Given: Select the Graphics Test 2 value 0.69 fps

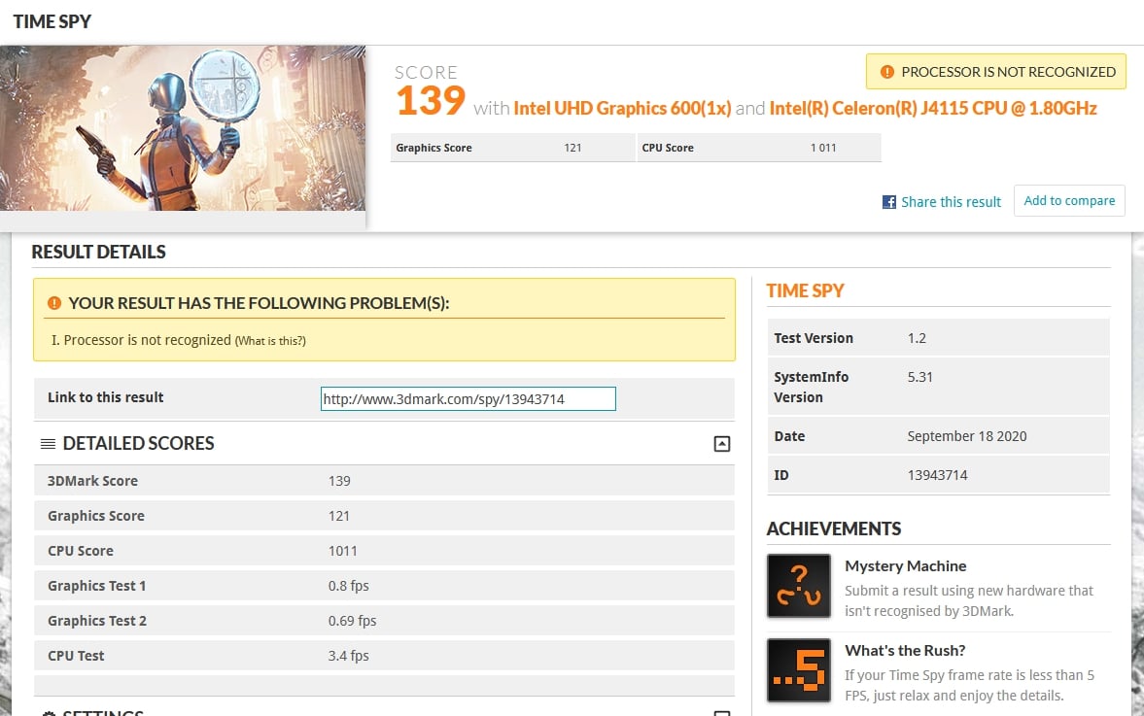Looking at the screenshot, I should click(353, 621).
